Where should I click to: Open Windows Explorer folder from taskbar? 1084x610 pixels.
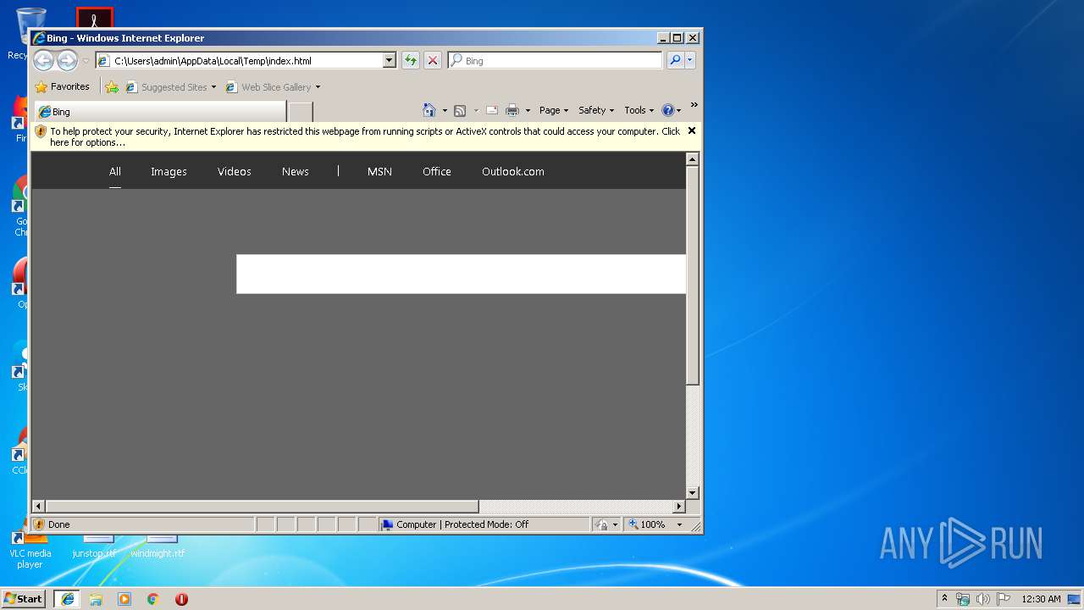pos(96,599)
